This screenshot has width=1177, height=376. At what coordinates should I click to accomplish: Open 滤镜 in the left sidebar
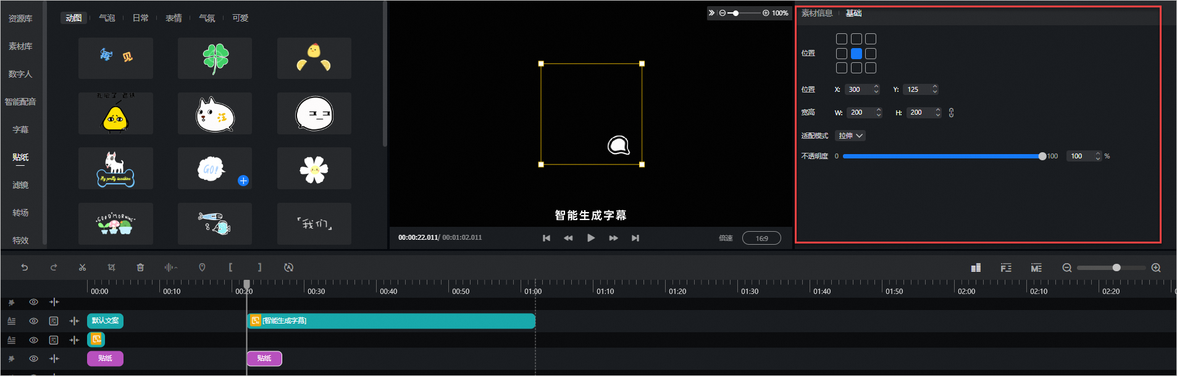click(x=20, y=185)
